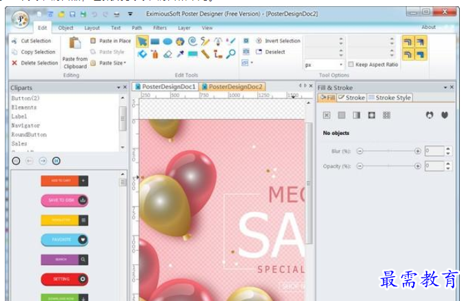464x301 pixels.
Task: Click Paste from Clipboard
Action: click(x=75, y=53)
